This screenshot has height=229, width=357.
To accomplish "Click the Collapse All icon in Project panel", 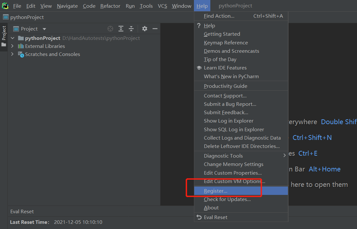I will (x=131, y=29).
